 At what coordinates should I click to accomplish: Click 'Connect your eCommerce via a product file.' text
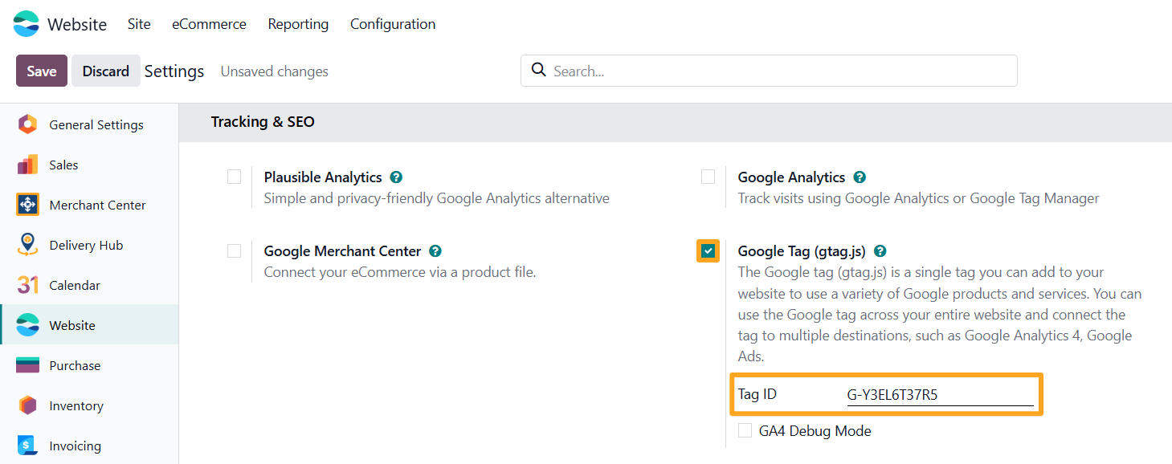(x=400, y=272)
